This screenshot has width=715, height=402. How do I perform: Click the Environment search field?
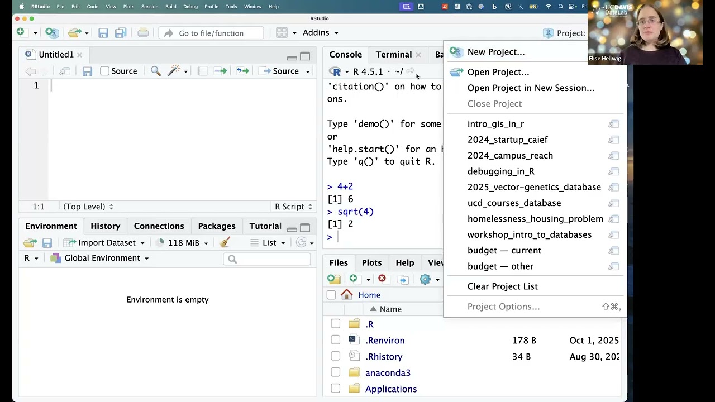[x=267, y=259]
